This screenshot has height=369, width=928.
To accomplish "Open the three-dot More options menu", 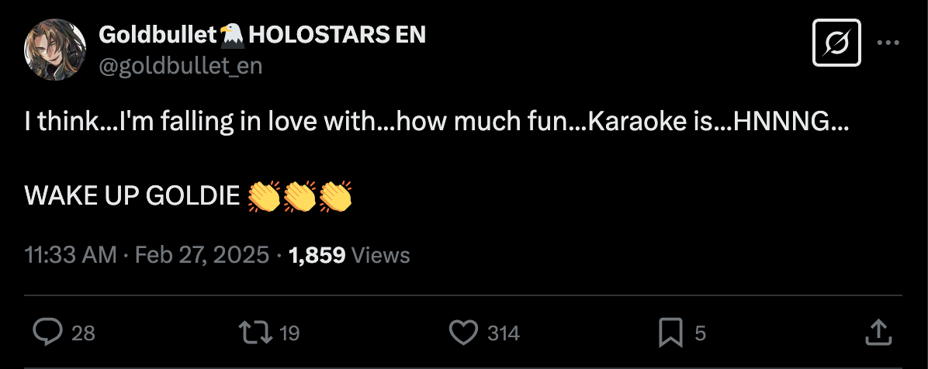I will click(888, 43).
